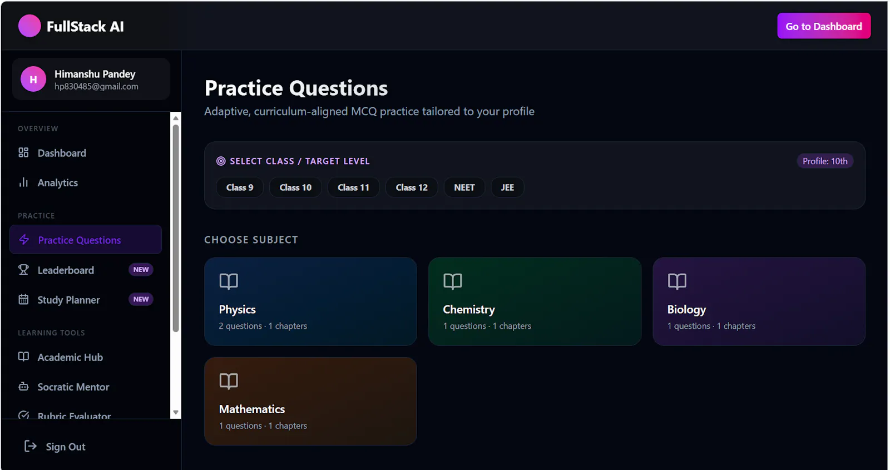890x470 pixels.
Task: Select the Class 9 level chip
Action: pos(240,187)
